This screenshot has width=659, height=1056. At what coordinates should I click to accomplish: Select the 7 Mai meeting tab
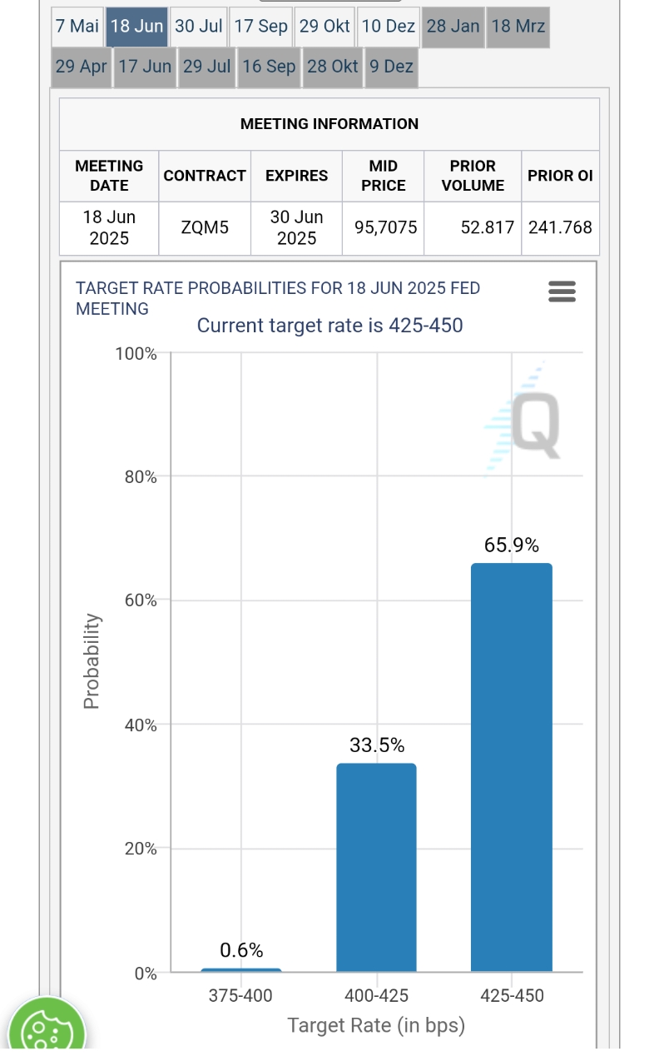pos(77,27)
